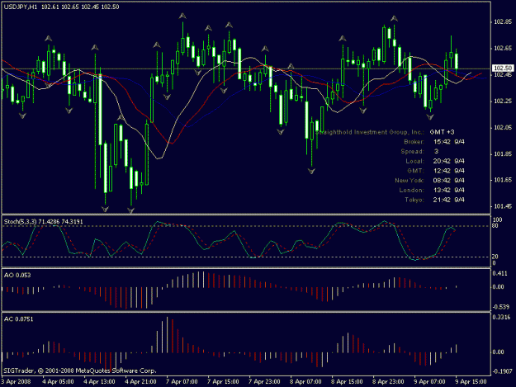Click the 9 Apr 07:00 time label
Viewport: 516px width, 387px height.
(429, 382)
